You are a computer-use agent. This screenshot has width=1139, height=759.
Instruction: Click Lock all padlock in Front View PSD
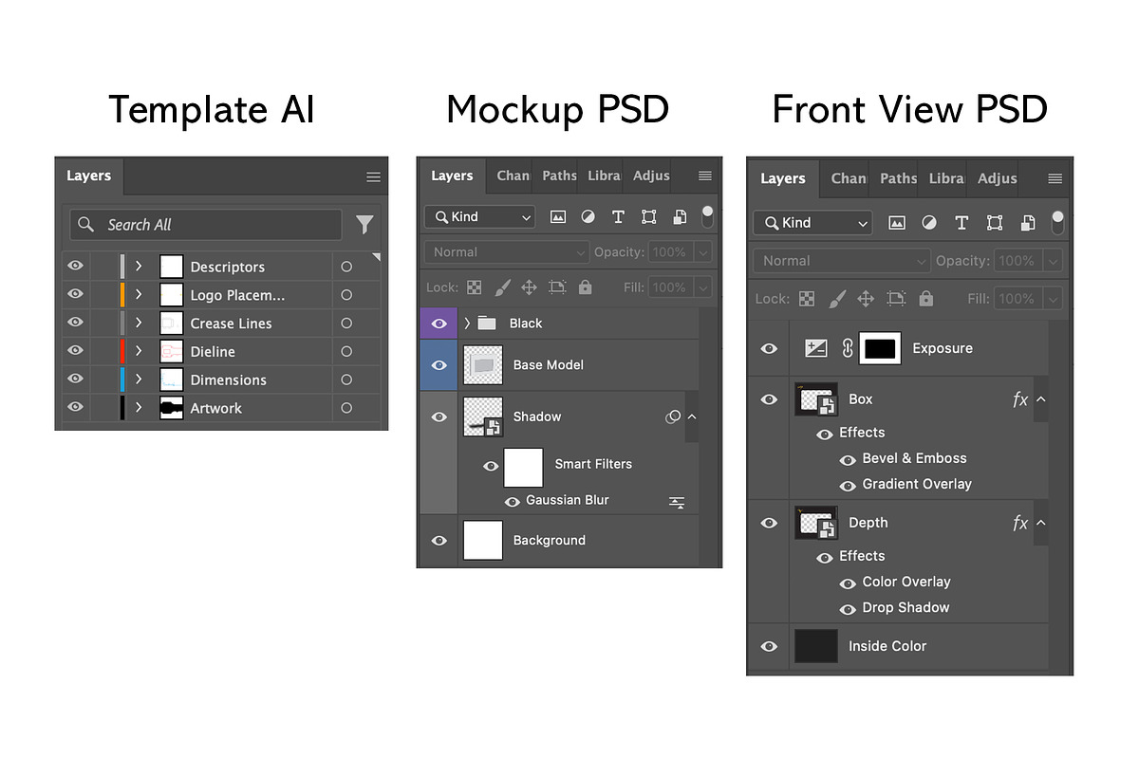tap(925, 298)
